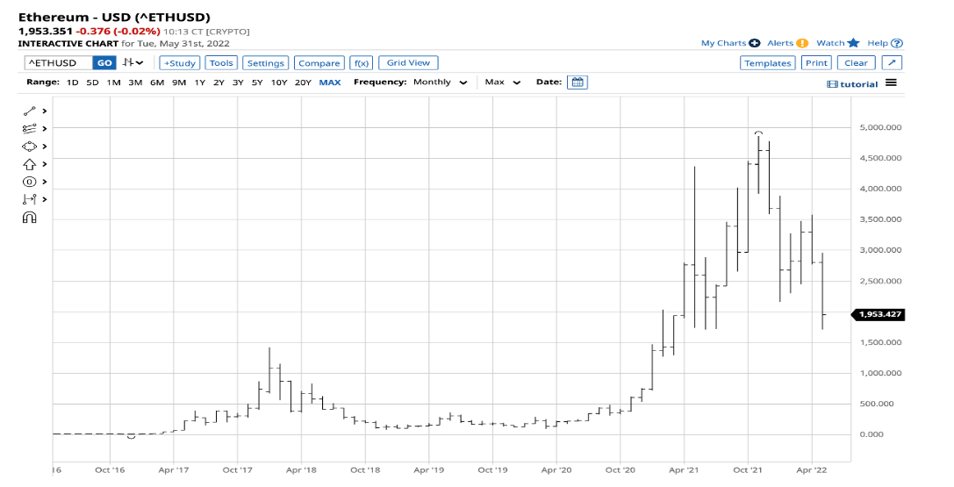954x487 pixels.
Task: Open the Frequency Monthly dropdown
Action: 440,82
